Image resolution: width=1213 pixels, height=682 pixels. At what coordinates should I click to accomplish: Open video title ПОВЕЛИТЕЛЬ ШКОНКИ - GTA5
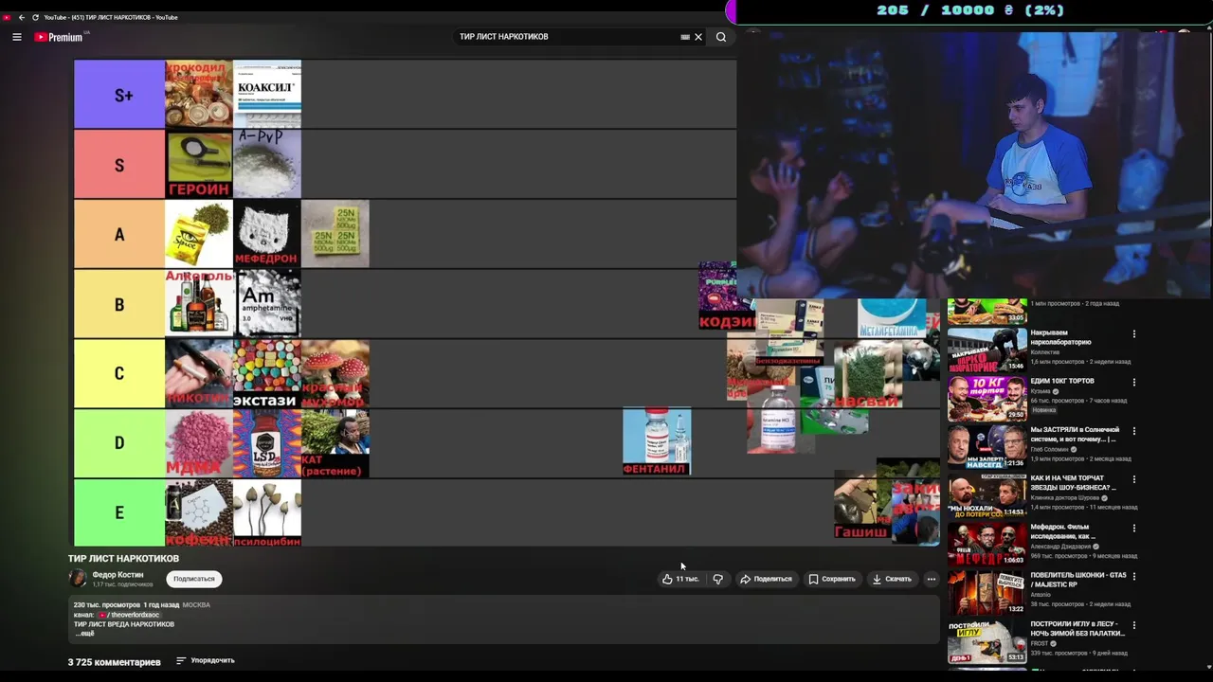click(1078, 580)
